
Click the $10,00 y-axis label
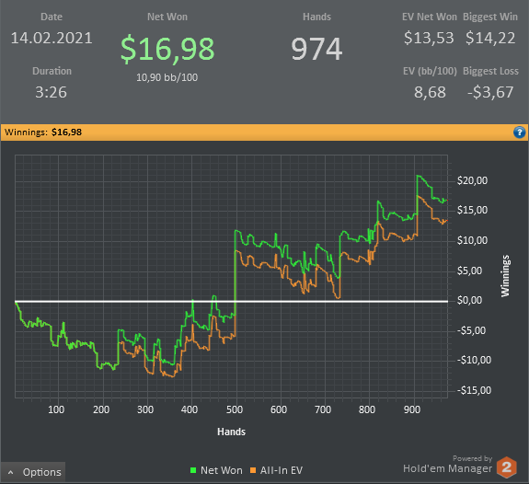472,240
